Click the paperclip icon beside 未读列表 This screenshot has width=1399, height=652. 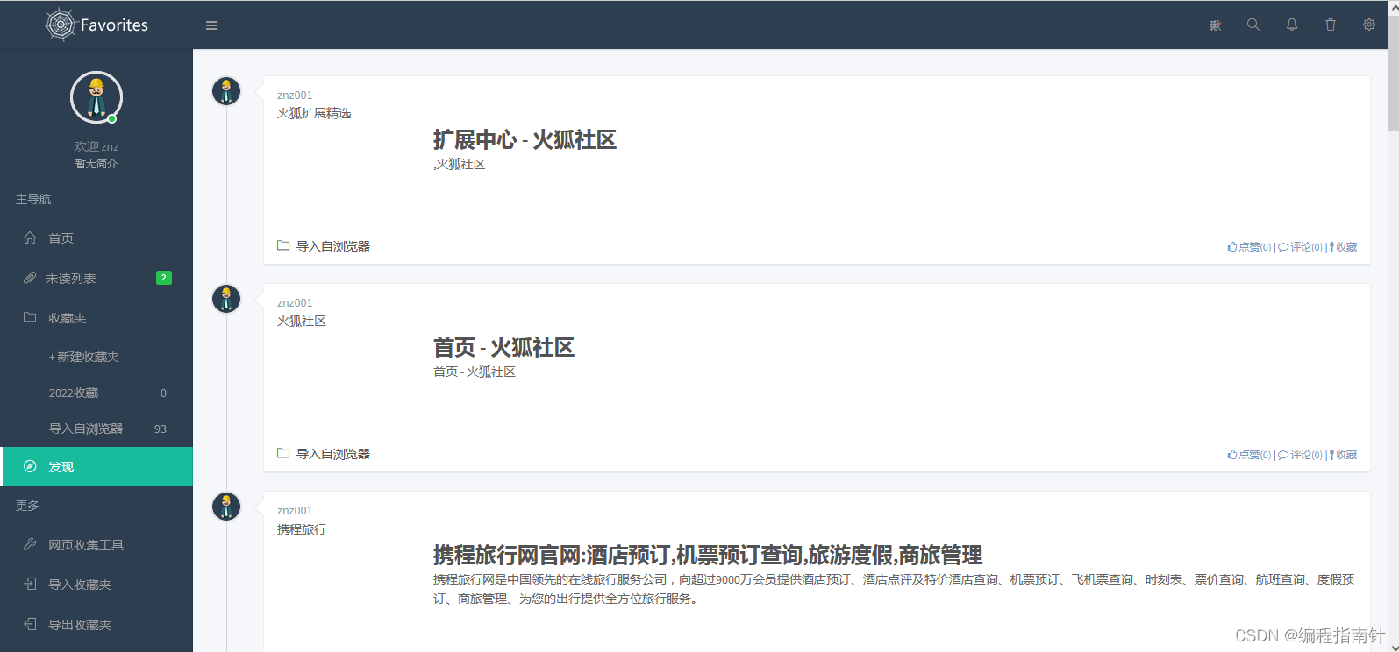tap(30, 278)
